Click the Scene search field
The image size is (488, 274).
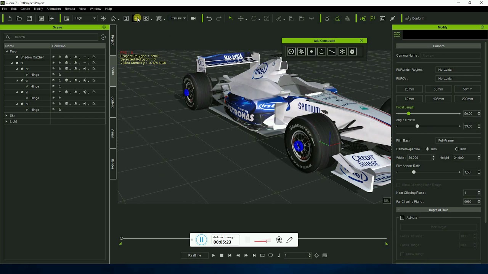[51, 37]
